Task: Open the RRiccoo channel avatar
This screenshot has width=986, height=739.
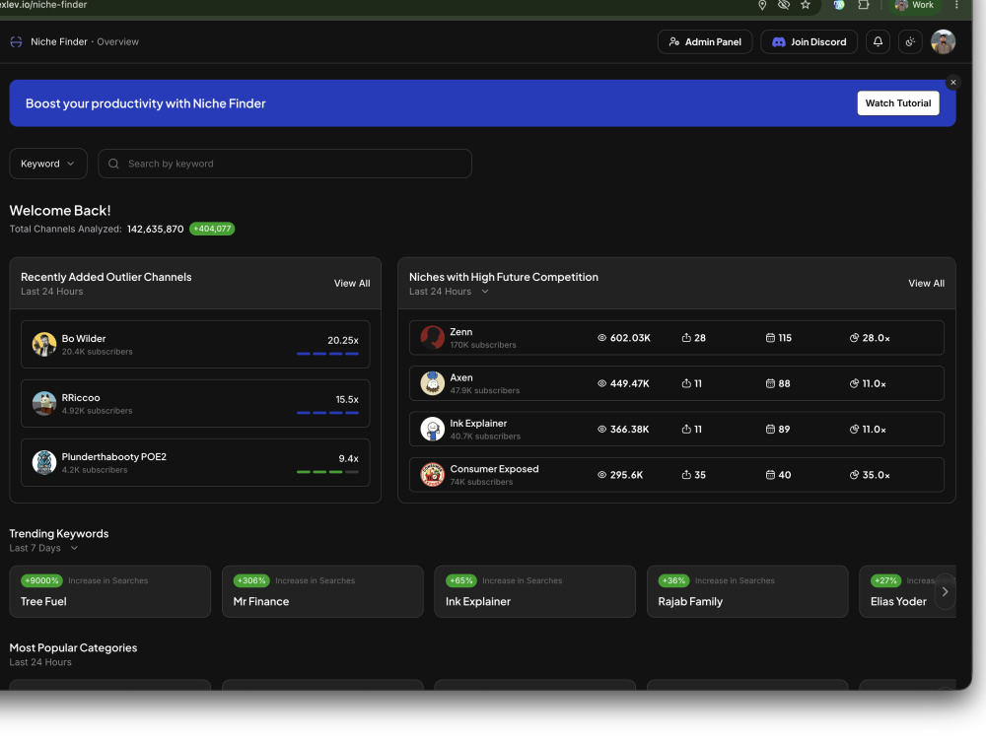Action: (44, 403)
